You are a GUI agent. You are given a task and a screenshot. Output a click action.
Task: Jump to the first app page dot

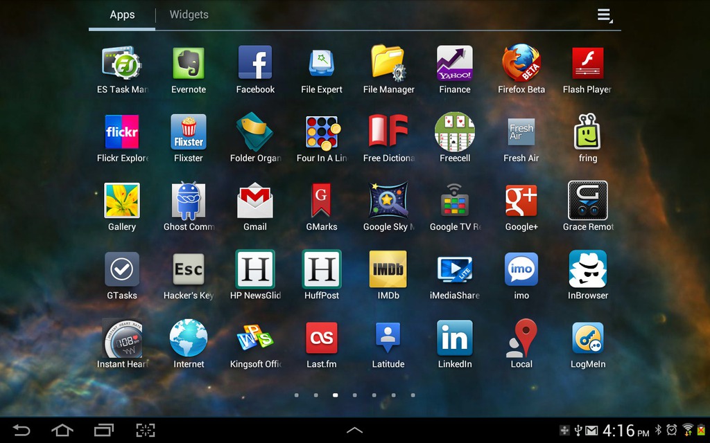coord(296,395)
